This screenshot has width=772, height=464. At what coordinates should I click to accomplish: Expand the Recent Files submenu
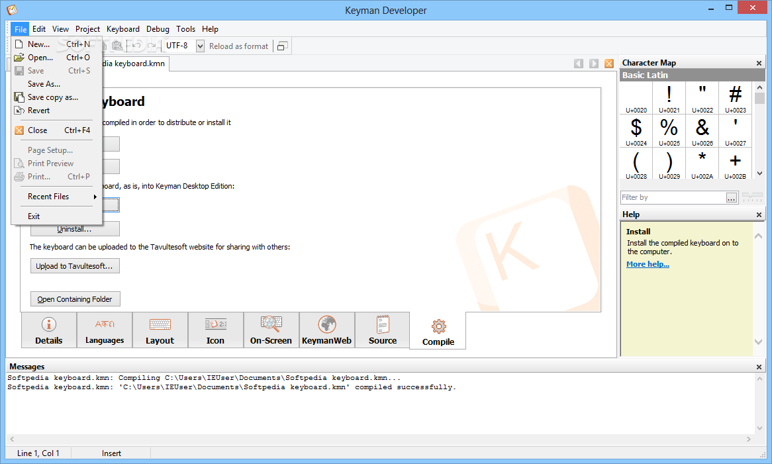click(57, 197)
